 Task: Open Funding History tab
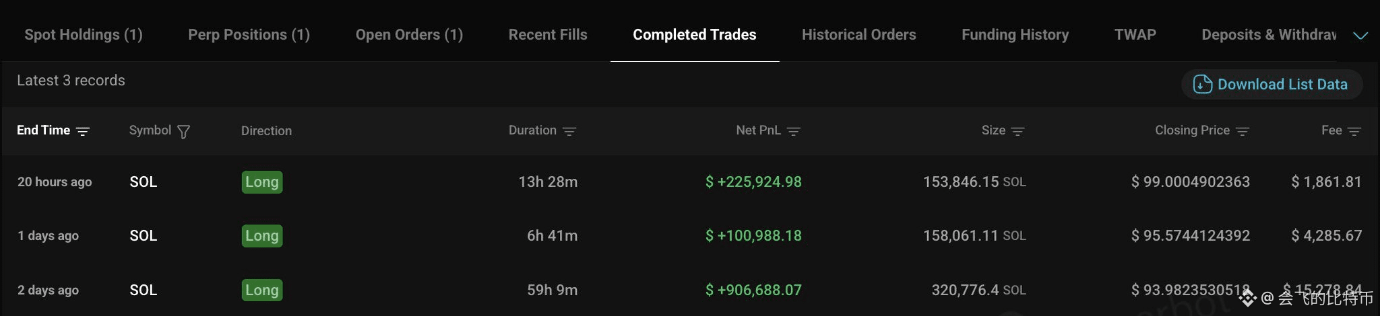(1015, 35)
